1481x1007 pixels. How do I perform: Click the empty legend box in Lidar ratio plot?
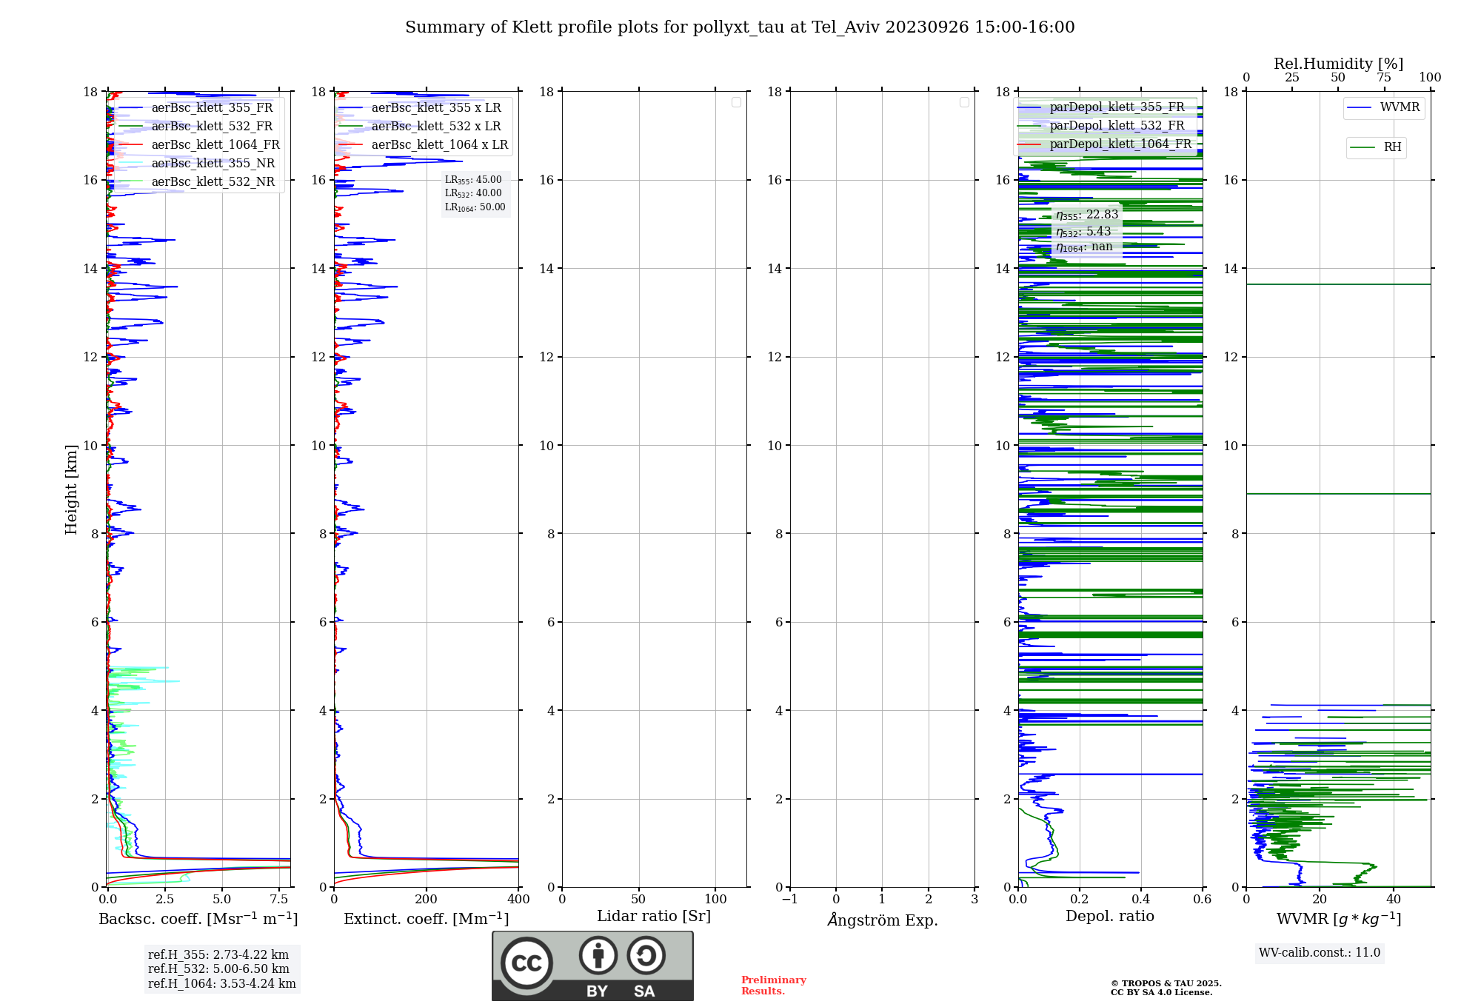pyautogui.click(x=736, y=102)
